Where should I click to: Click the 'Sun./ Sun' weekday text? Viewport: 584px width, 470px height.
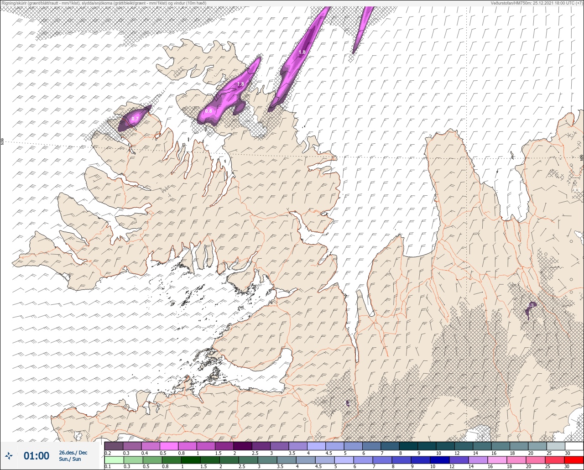(70, 459)
